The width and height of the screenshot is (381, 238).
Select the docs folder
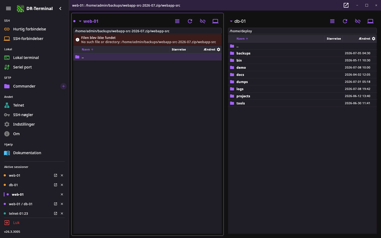click(x=302, y=75)
